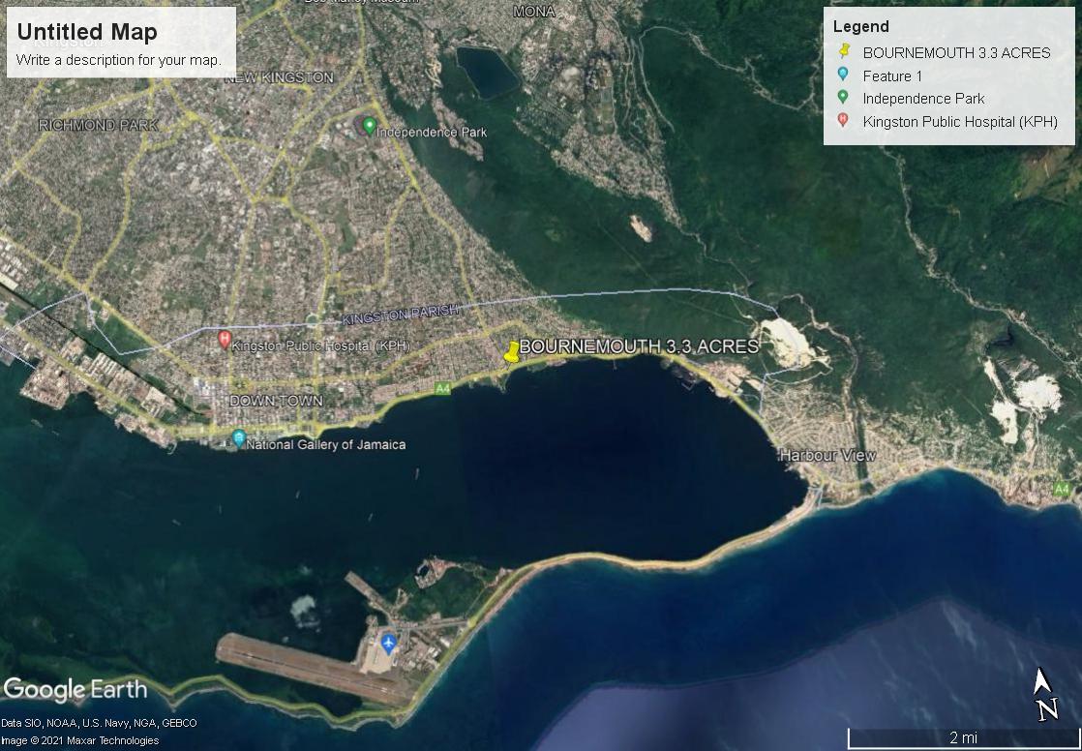The image size is (1082, 751).
Task: Click the A4 road shield at the map's far right edge
Action: 1062,489
